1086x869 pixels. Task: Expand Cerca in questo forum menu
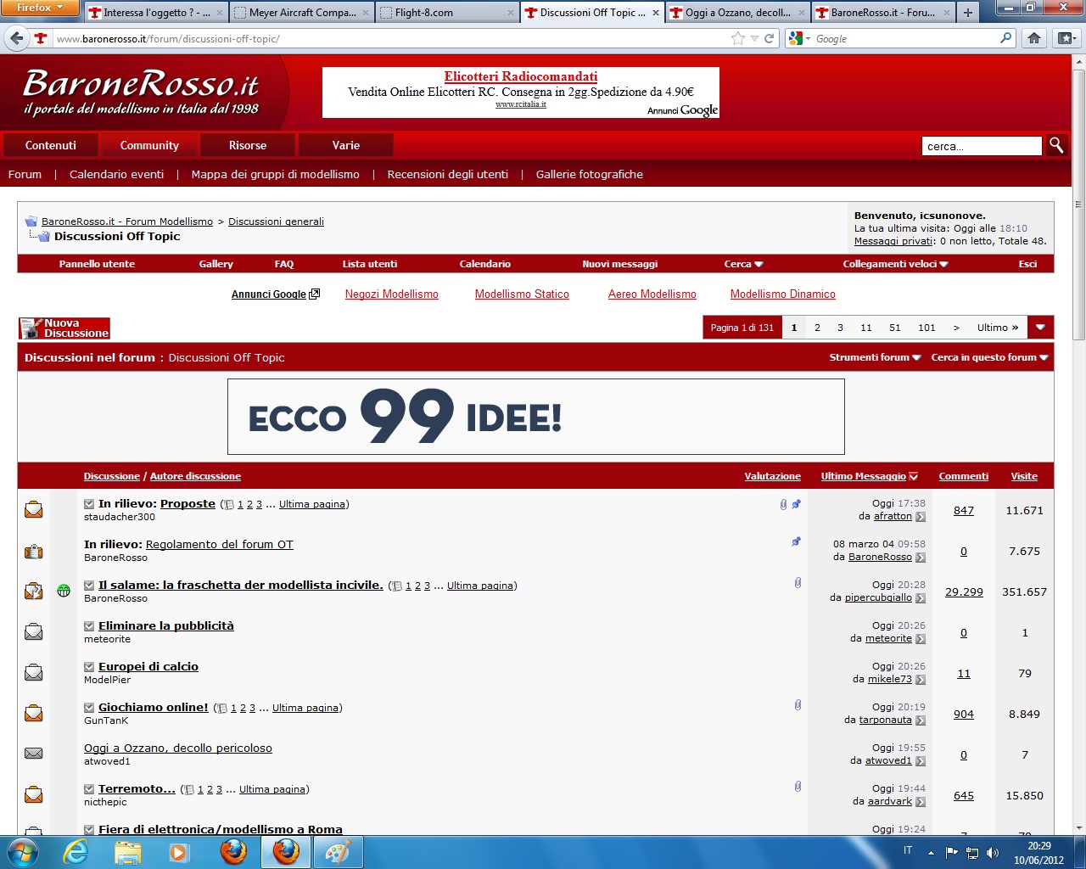pos(989,357)
